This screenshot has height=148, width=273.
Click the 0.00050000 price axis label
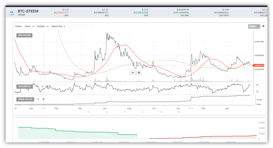(x=259, y=55)
